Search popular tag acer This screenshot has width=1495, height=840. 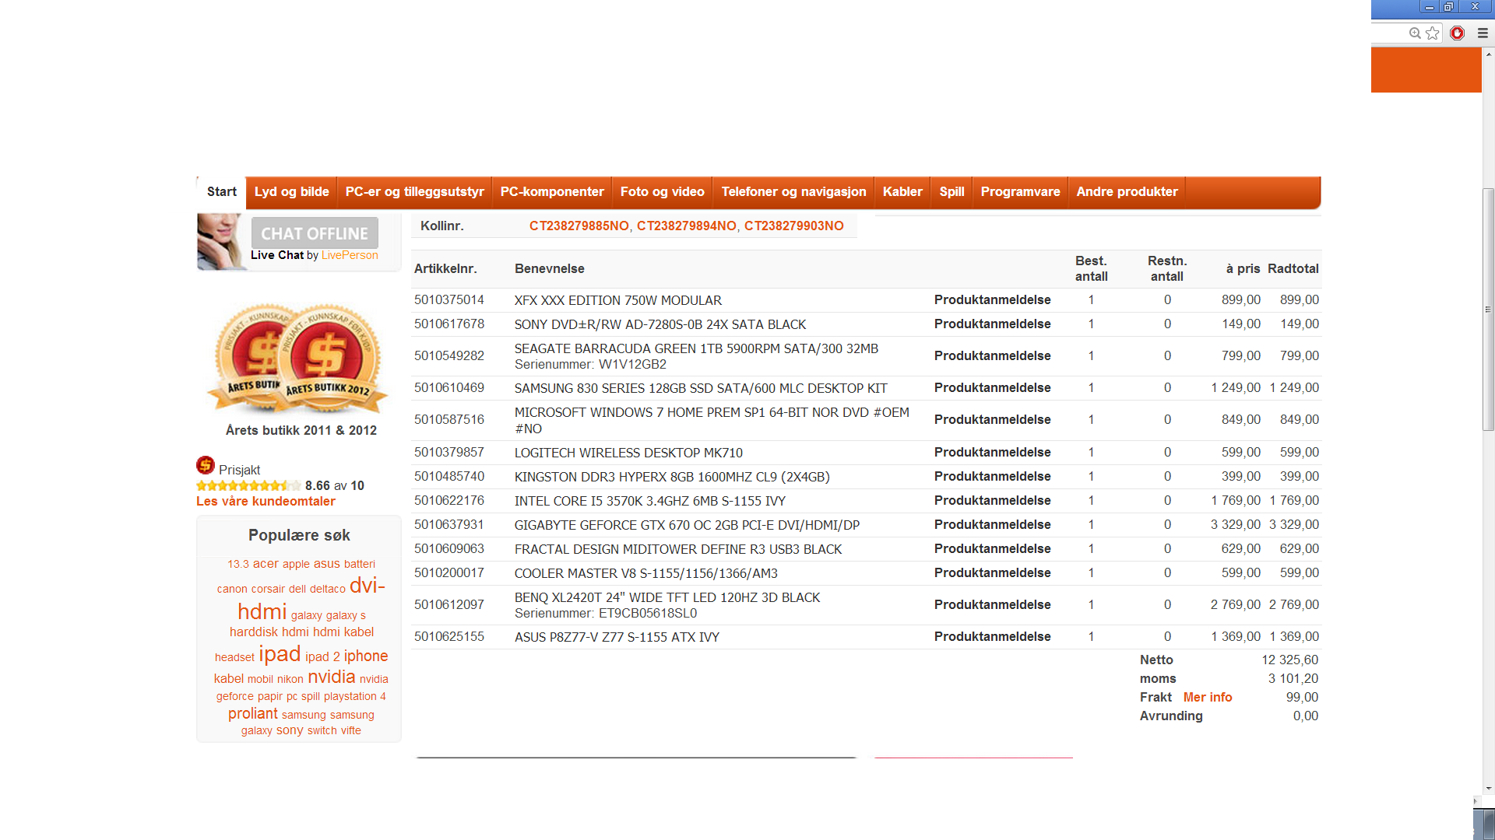click(x=266, y=564)
